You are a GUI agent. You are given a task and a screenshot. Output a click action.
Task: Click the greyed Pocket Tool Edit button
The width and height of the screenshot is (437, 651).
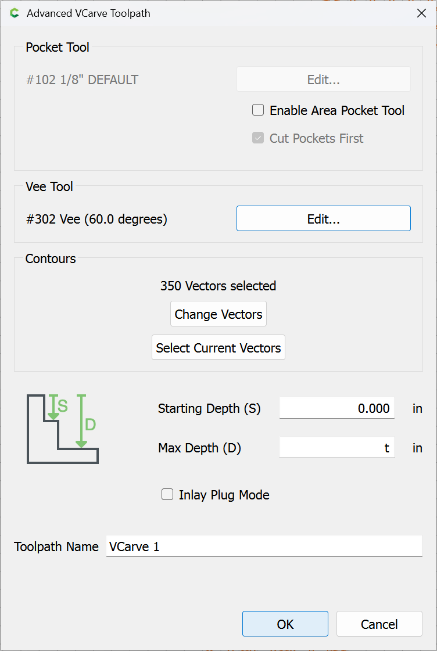[324, 80]
